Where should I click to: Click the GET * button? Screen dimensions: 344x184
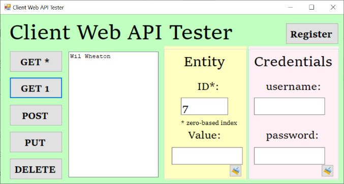click(36, 61)
